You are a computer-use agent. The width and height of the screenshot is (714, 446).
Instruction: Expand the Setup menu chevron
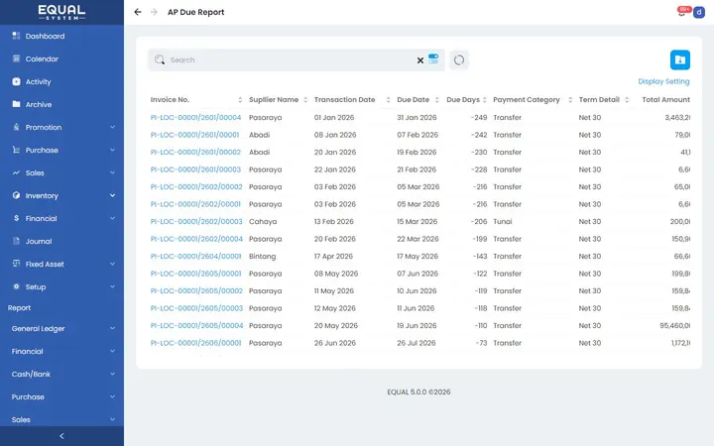coord(112,286)
